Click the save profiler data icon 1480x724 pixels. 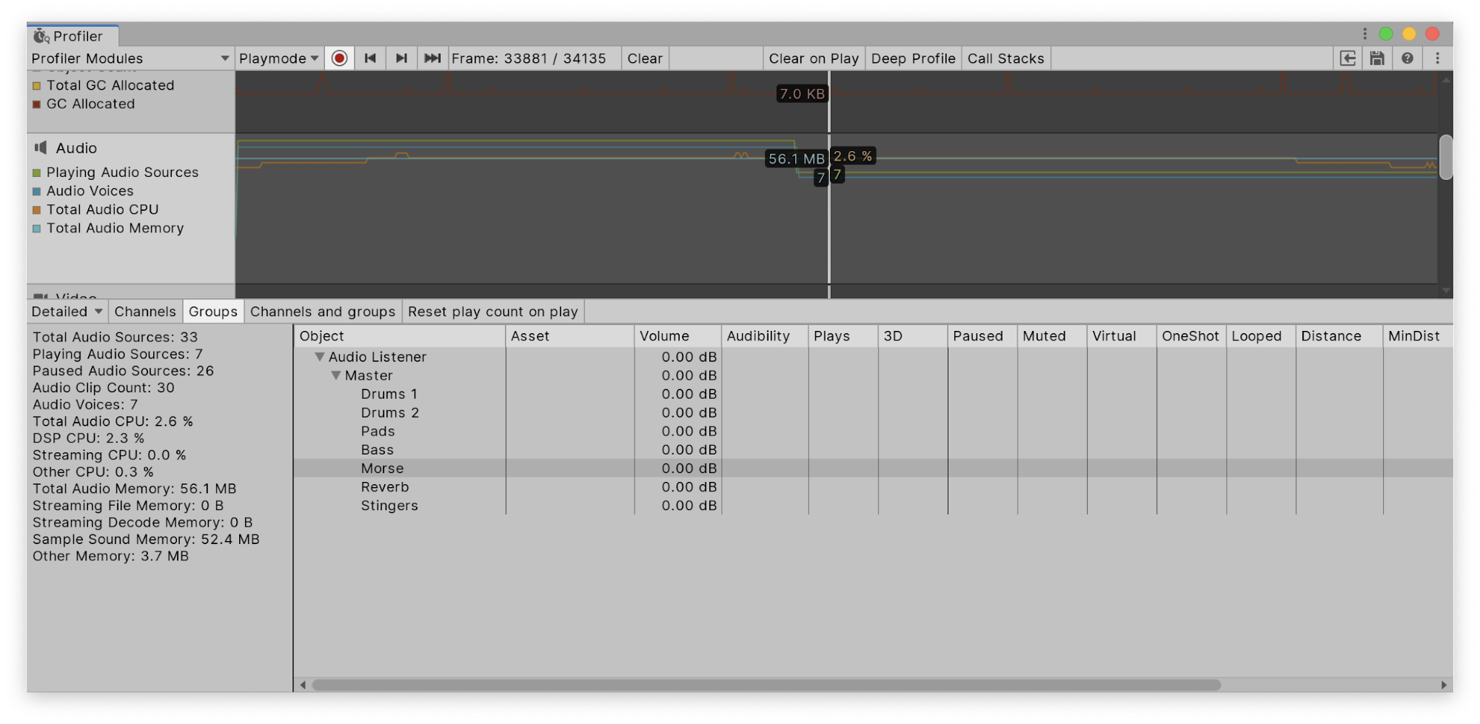click(1377, 58)
